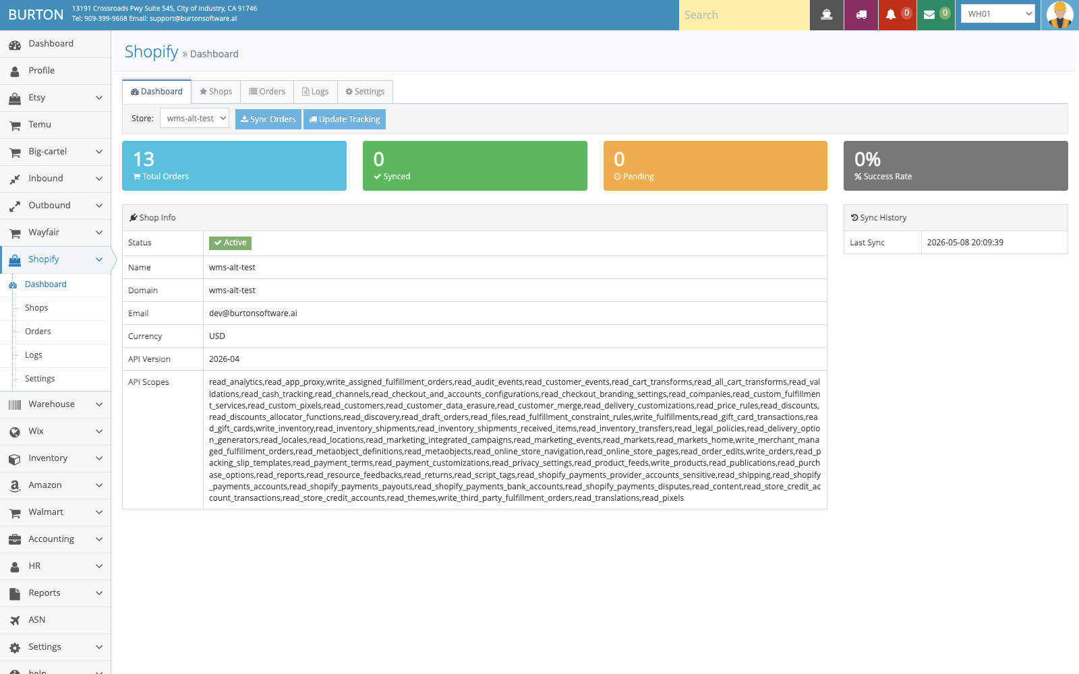Click the ASN airplane icon in sidebar

pyautogui.click(x=15, y=620)
